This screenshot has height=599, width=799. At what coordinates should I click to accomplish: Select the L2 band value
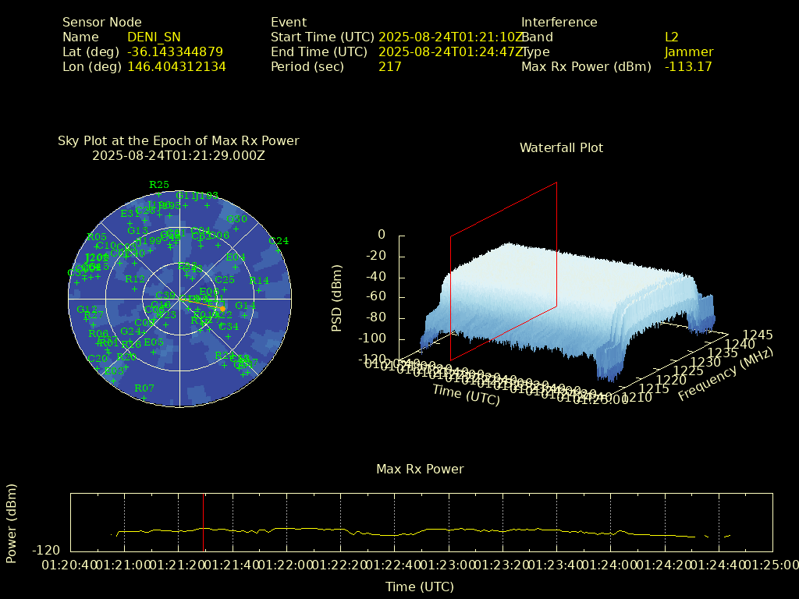point(671,37)
